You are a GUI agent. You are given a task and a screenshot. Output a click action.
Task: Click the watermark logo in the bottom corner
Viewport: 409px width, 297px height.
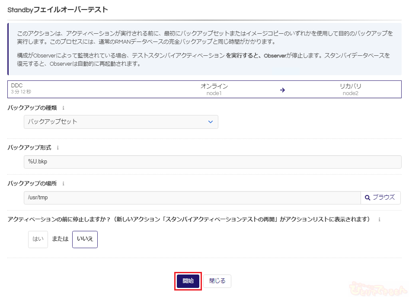[377, 287]
